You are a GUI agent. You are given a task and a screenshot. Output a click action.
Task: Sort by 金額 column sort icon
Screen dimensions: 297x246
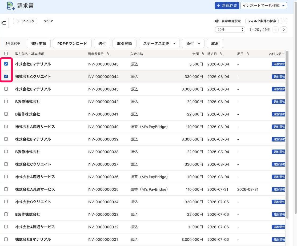click(x=203, y=54)
